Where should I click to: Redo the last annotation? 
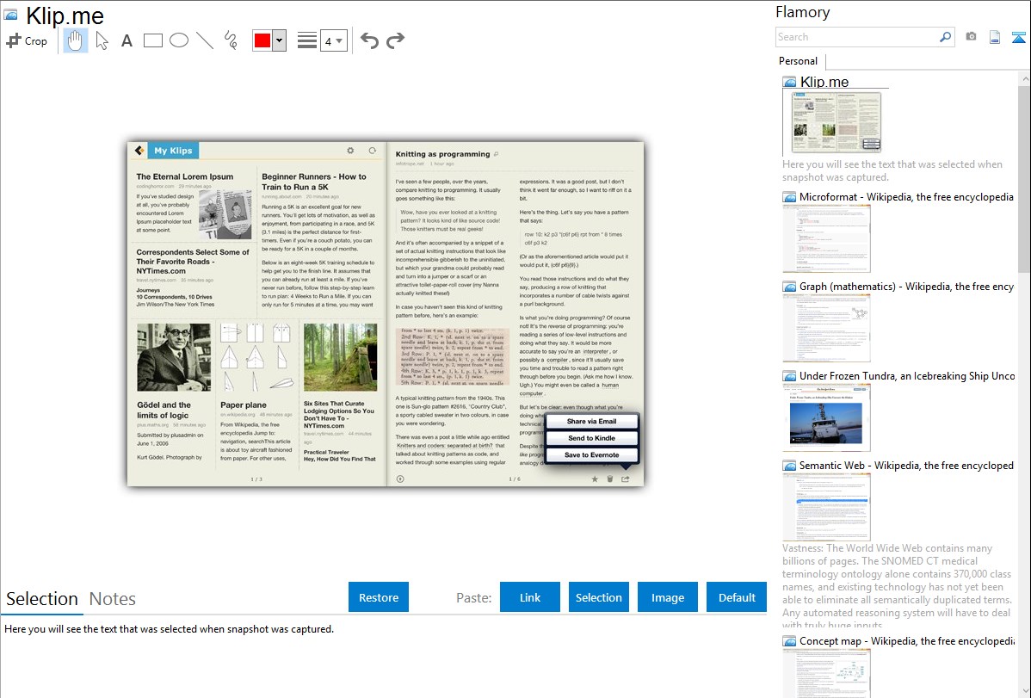tap(395, 40)
